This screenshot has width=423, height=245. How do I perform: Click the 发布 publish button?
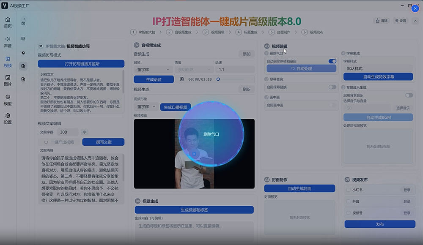379,224
